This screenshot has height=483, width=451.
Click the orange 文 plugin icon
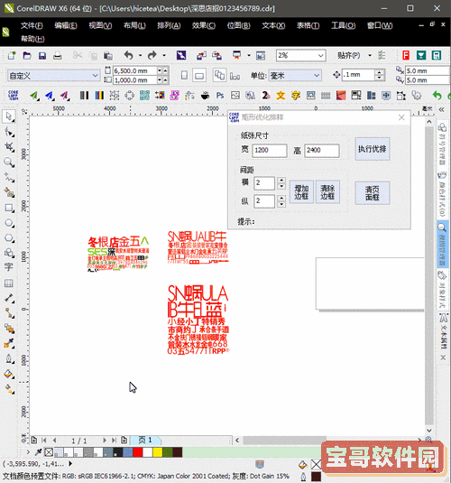click(x=281, y=96)
